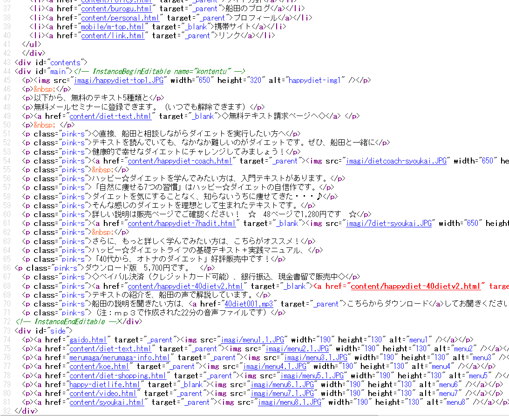Image resolution: width=509 pixels, height=416 pixels.
Task: Click the anchor text "リンク" on line 40
Action: pyautogui.click(x=230, y=36)
